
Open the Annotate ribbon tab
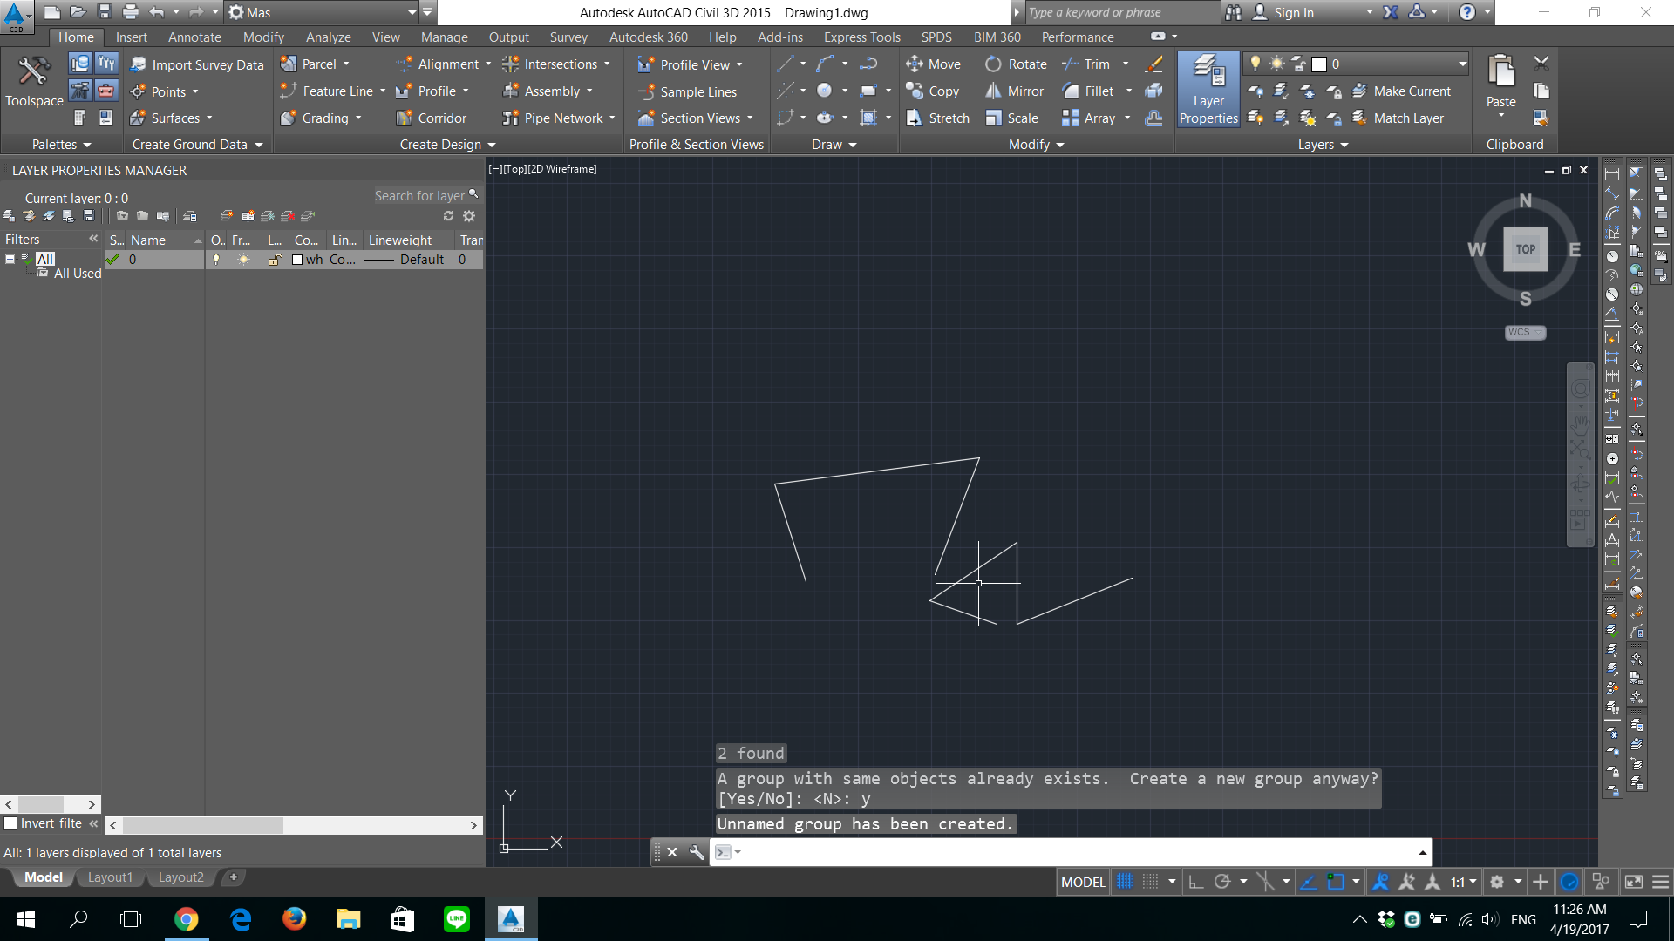pyautogui.click(x=194, y=37)
